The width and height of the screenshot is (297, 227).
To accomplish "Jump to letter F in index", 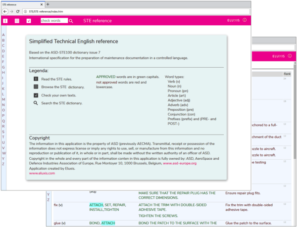I will click(x=3, y=62).
